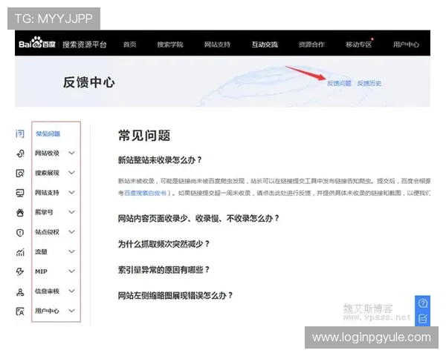The image size is (446, 356).
Task: Open question 网站左侧缩略图展现错误怎么办？
Action: pos(175,295)
